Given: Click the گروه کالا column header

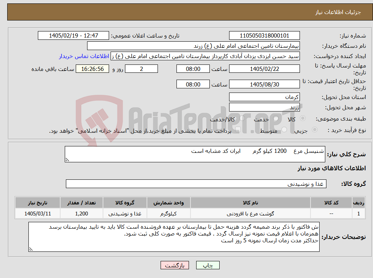Looking at the screenshot, I should tap(125, 203).
